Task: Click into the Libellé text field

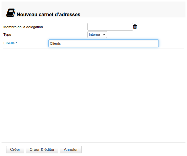Action: coord(103,43)
